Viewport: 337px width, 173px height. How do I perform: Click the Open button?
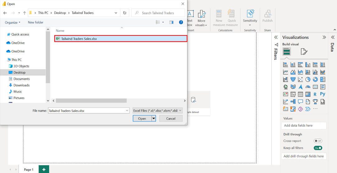tap(142, 119)
